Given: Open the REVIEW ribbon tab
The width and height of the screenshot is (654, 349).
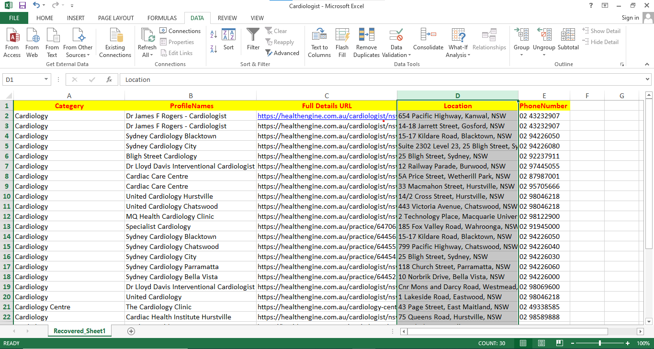Looking at the screenshot, I should tap(227, 18).
